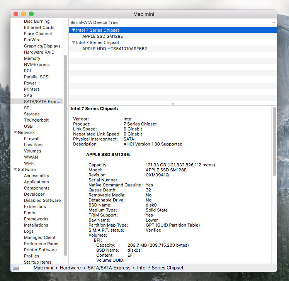Open Ethernet Cards section

click(x=39, y=27)
